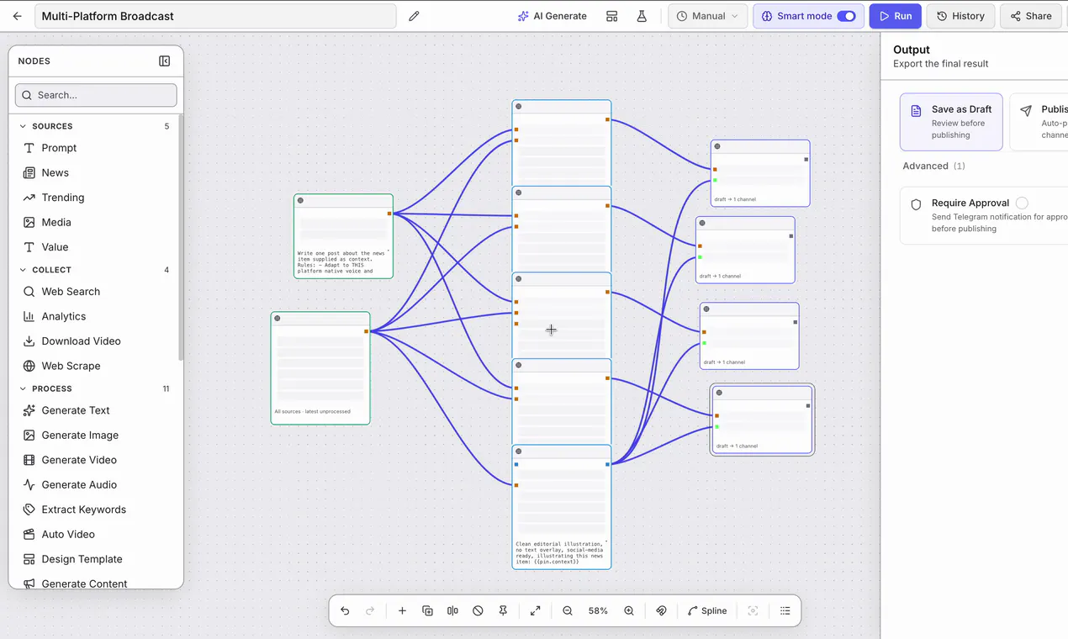
Task: Share the workflow
Action: click(1030, 16)
